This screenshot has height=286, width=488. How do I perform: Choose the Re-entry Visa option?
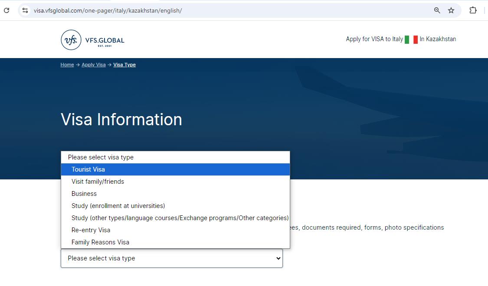pos(91,230)
